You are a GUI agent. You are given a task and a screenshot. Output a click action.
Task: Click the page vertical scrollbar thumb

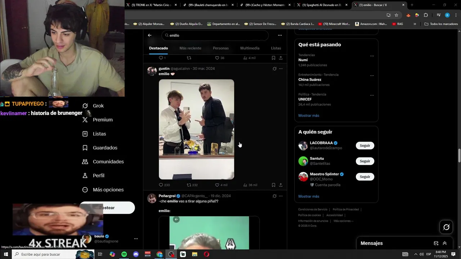coord(459,155)
